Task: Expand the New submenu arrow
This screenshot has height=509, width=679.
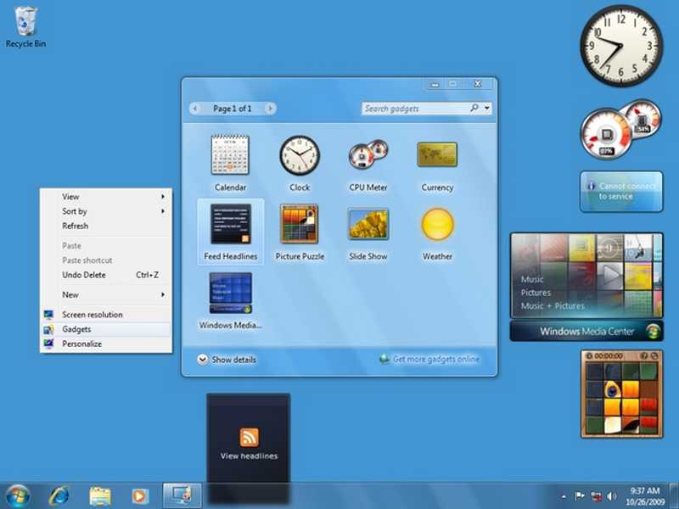Action: click(163, 294)
